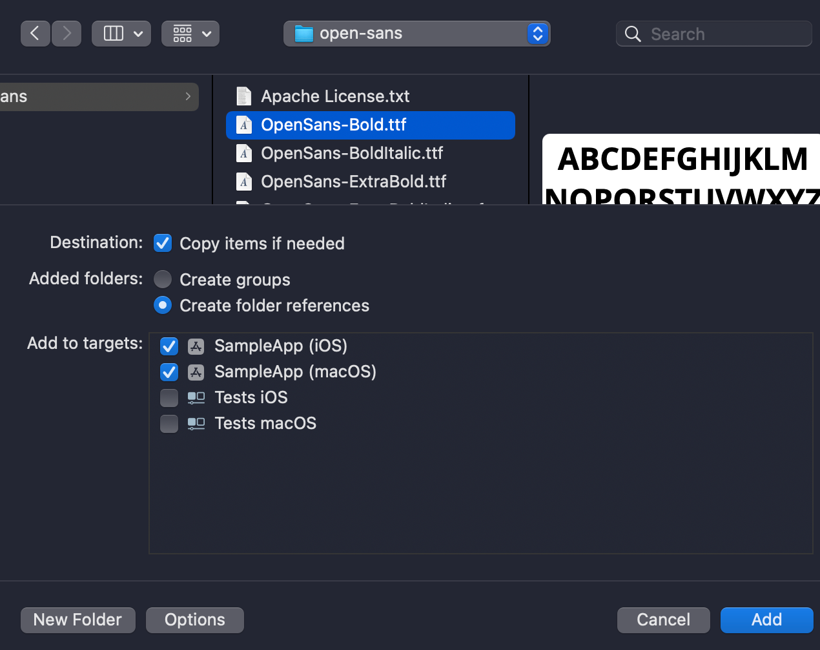Click the New Folder button

pos(77,620)
